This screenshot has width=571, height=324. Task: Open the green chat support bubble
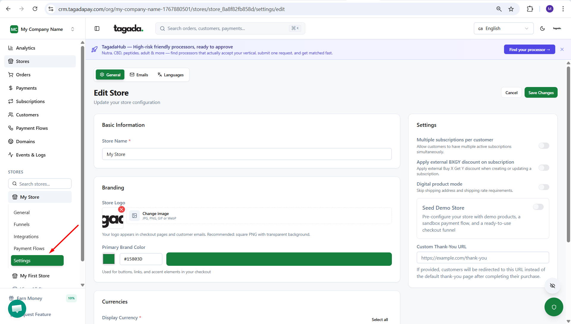[17, 309]
